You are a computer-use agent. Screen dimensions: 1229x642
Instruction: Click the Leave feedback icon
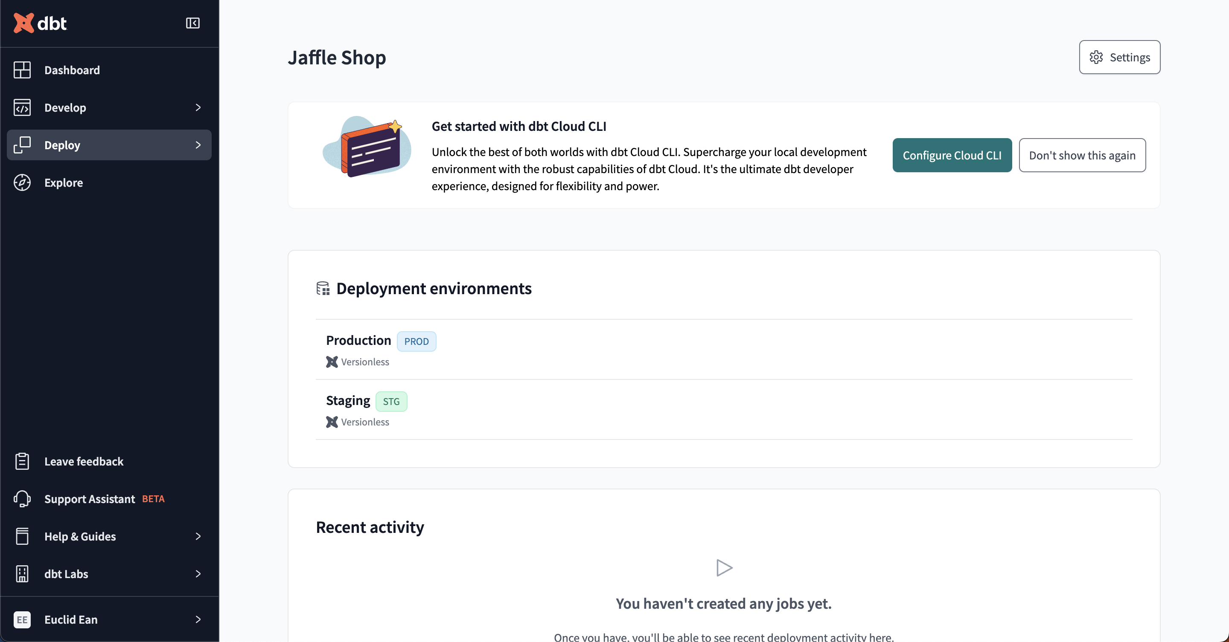[x=22, y=460]
